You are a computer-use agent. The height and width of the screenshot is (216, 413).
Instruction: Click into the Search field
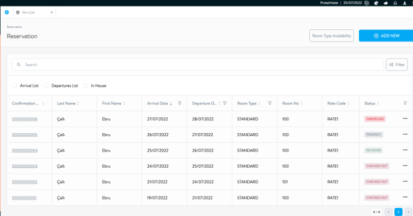[x=198, y=65]
